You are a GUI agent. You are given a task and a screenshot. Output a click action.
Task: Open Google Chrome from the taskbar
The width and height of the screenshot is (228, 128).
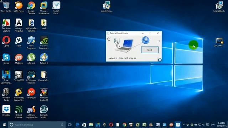[x=124, y=125]
